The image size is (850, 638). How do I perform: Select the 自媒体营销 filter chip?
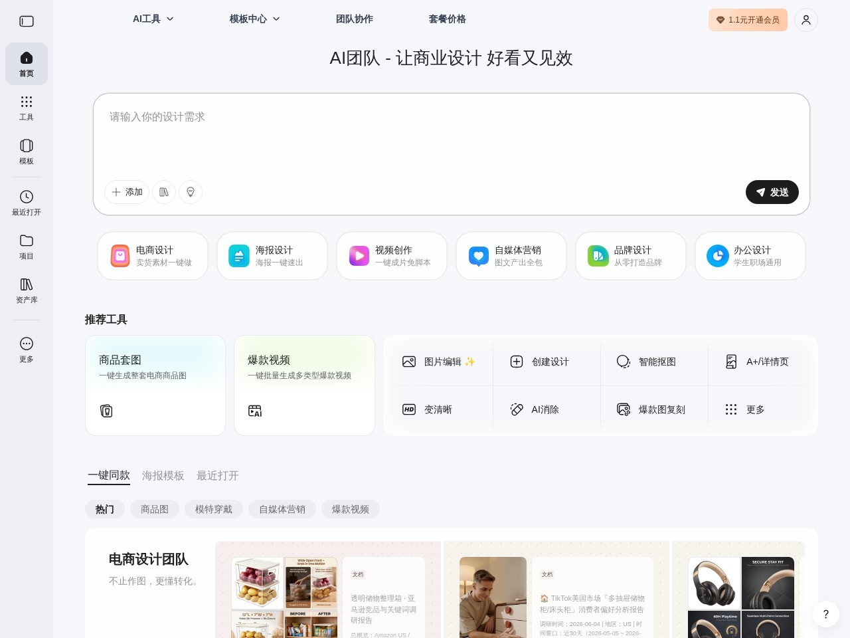[282, 509]
